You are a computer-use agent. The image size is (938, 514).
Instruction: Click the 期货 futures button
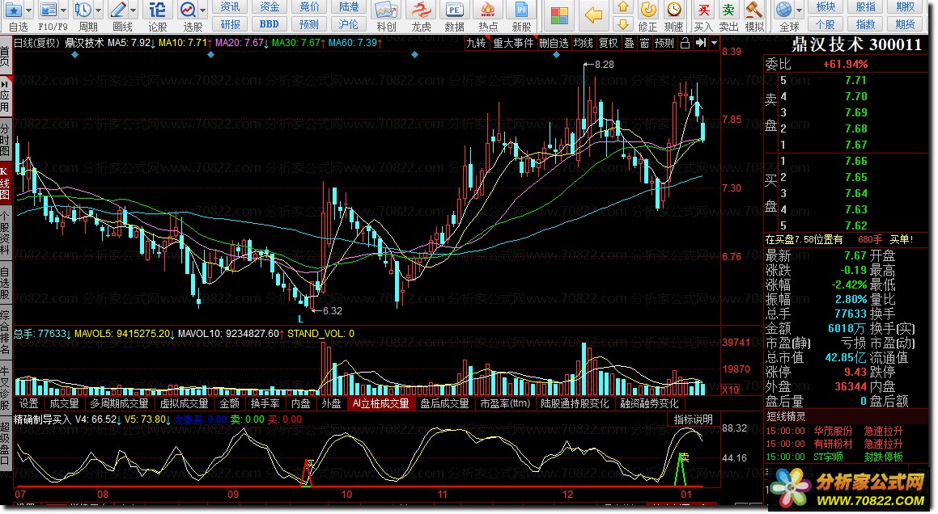(905, 24)
